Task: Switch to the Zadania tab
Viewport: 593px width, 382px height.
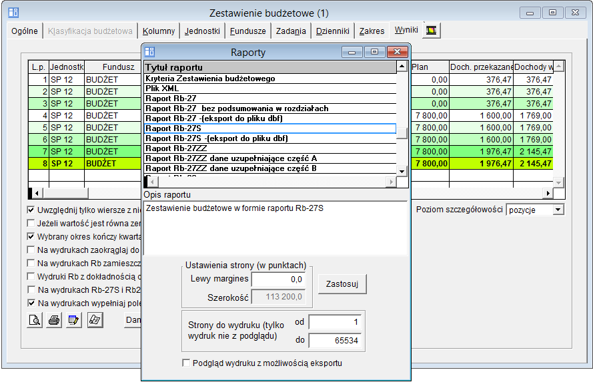Action: [291, 31]
